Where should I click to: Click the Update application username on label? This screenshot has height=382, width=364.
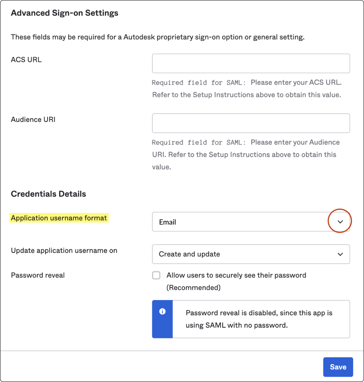[x=64, y=251]
